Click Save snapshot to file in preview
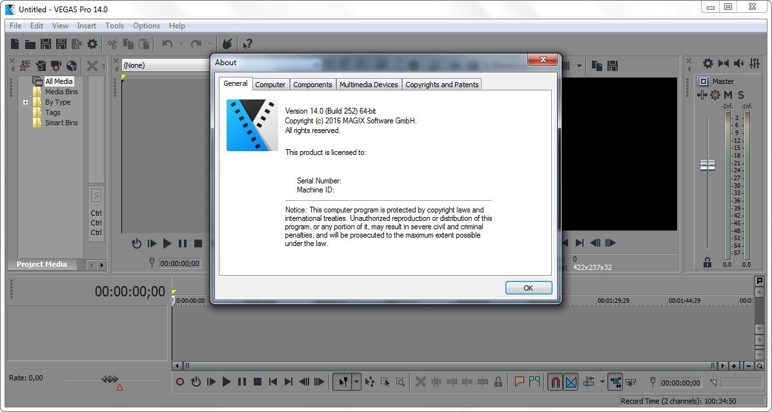 (x=613, y=66)
